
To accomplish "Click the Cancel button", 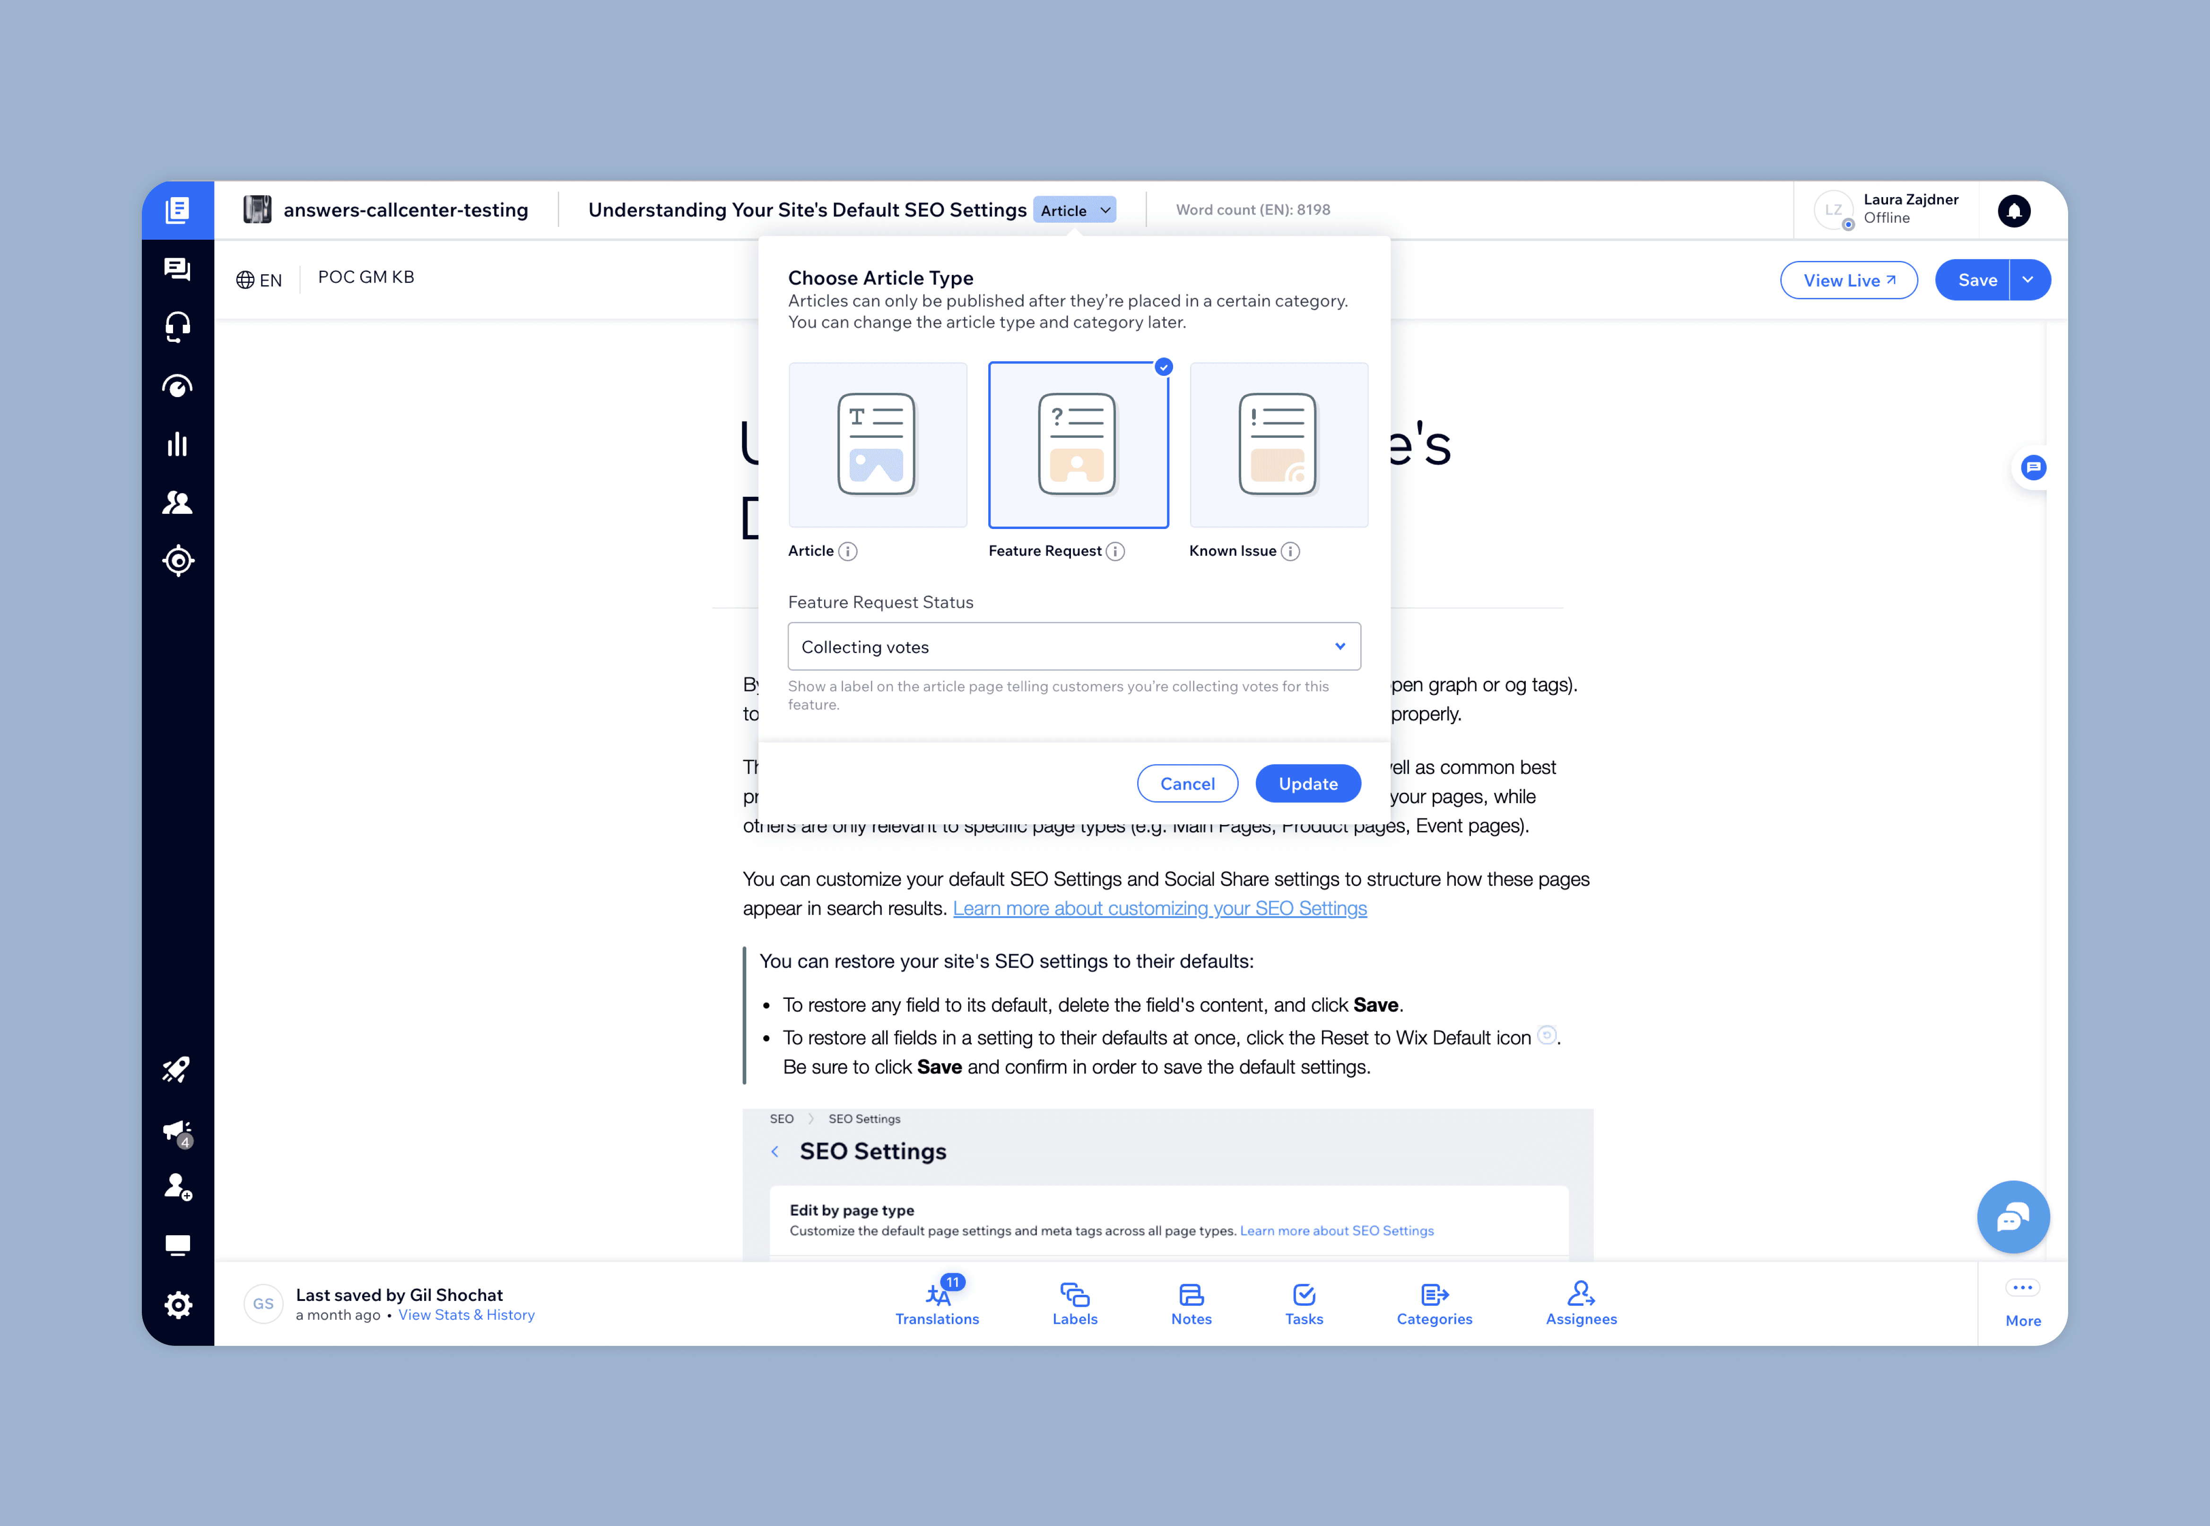I will [x=1187, y=784].
